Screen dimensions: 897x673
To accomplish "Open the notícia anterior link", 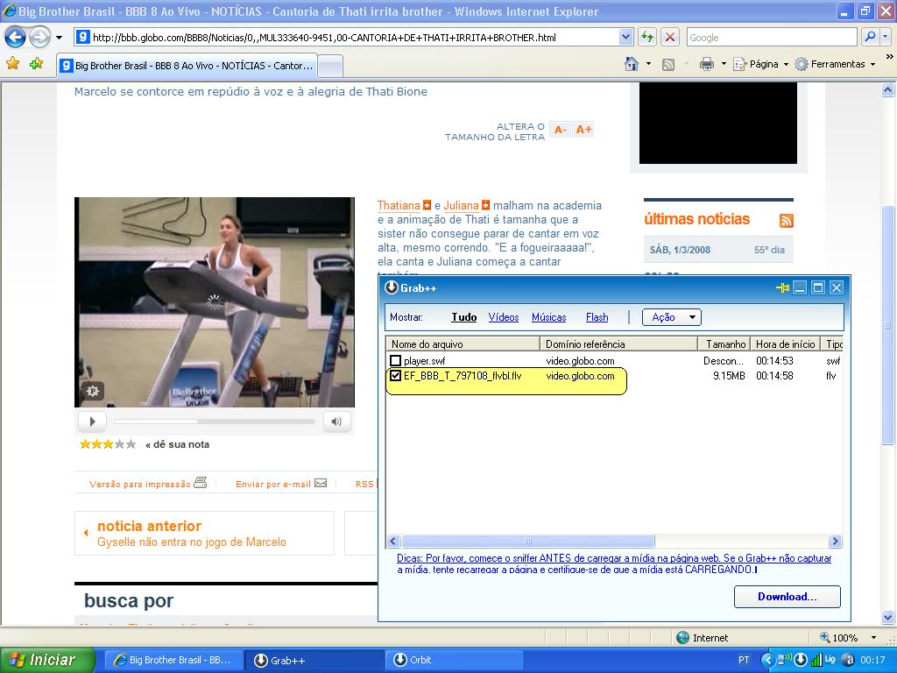I will pos(149,526).
